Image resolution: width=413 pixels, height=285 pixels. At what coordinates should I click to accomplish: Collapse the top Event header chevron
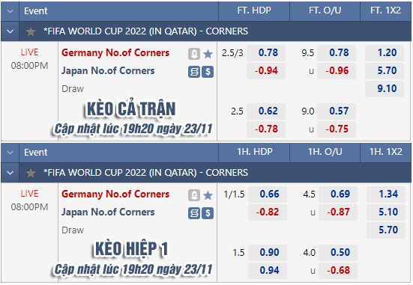click(10, 11)
